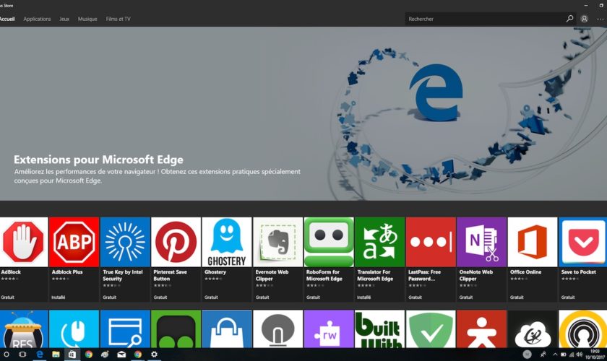Navigate to Films et TV tab
Screen dimensions: 607x361
119,19
